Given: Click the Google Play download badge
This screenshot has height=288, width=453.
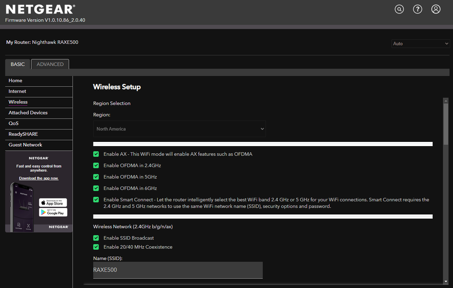Looking at the screenshot, I should tap(53, 212).
